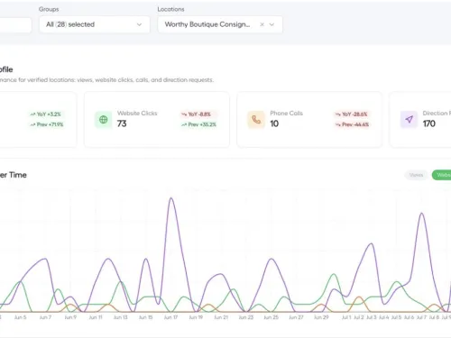Click the Direction Requests value 170

(x=429, y=123)
